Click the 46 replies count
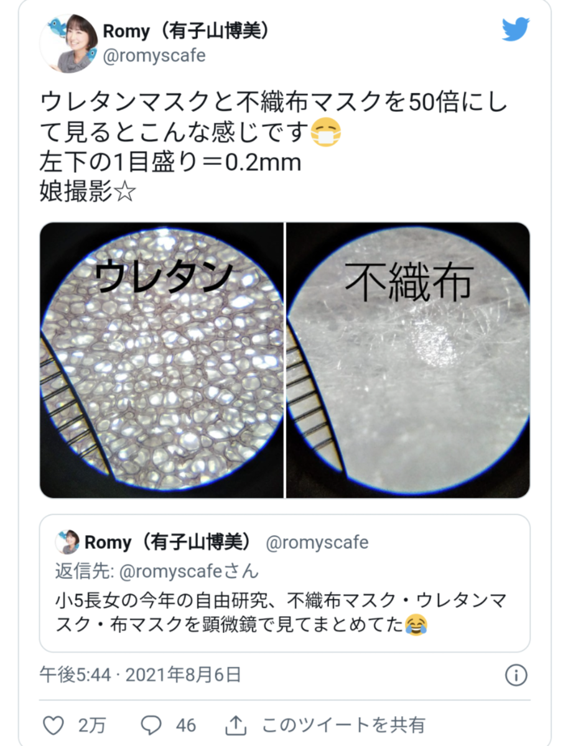This screenshot has height=746, width=568. (185, 725)
